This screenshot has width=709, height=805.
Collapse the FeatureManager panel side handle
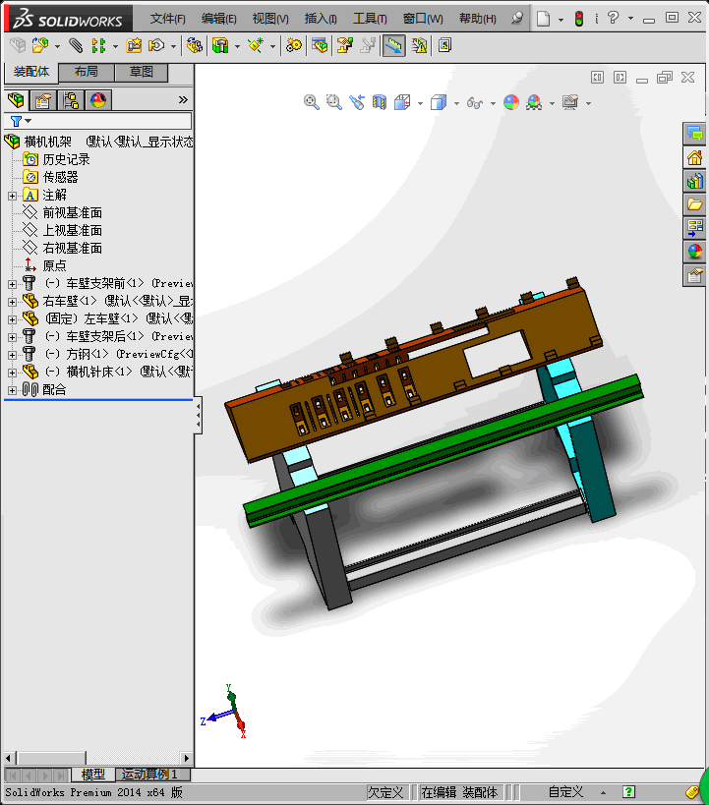(199, 416)
